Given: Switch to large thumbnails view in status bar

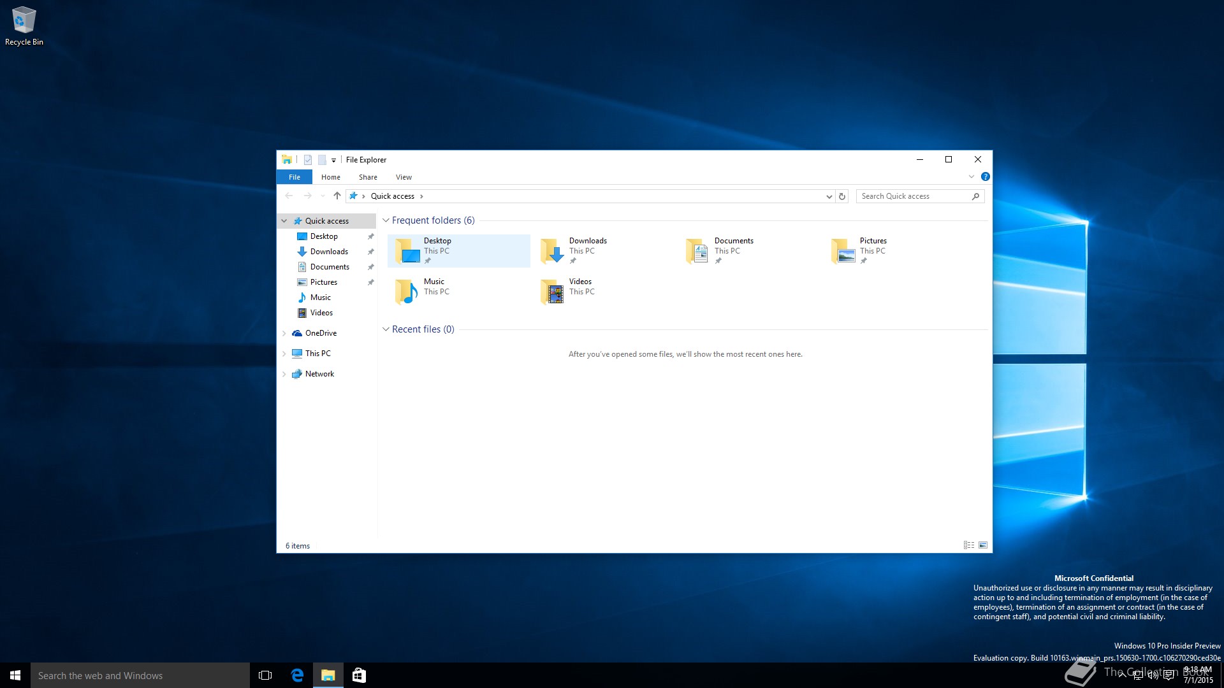Looking at the screenshot, I should pyautogui.click(x=983, y=545).
